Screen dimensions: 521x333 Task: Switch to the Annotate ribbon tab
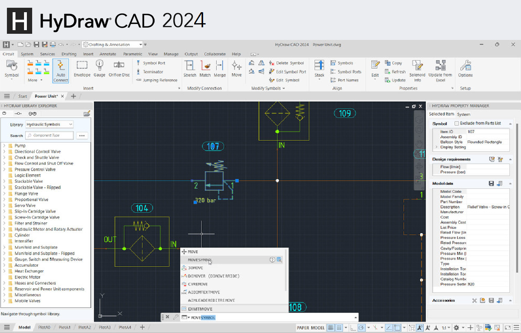pos(108,54)
